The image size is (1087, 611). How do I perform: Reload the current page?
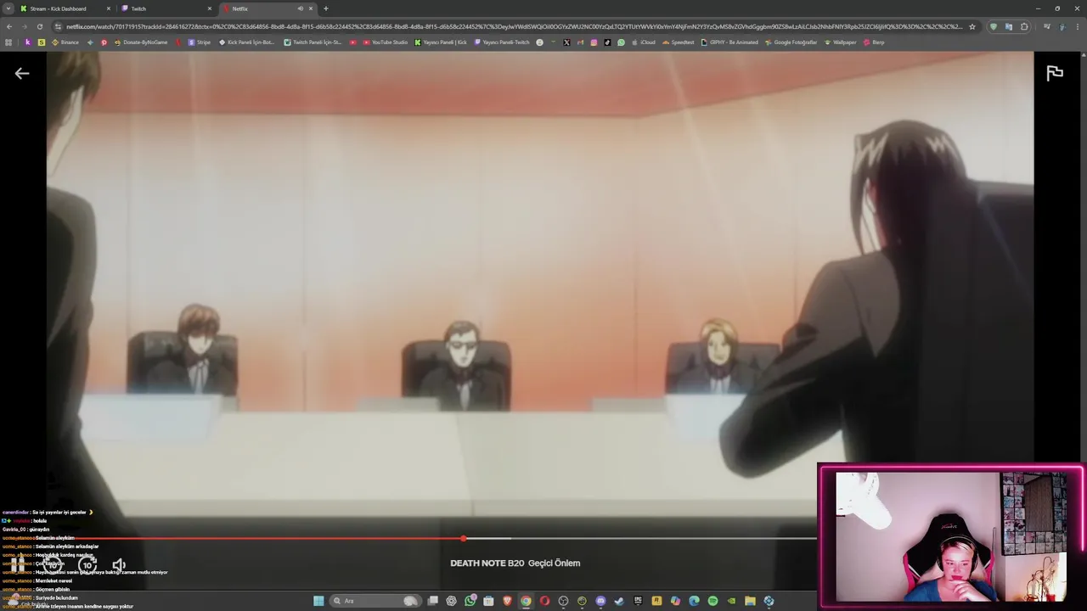point(39,26)
